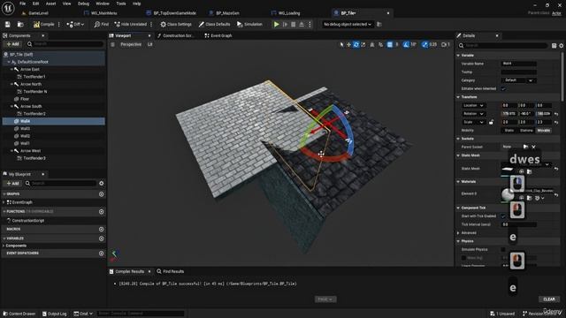The image size is (566, 318).
Task: Toggle Start with Tick Enabled checkbox
Action: (503, 216)
